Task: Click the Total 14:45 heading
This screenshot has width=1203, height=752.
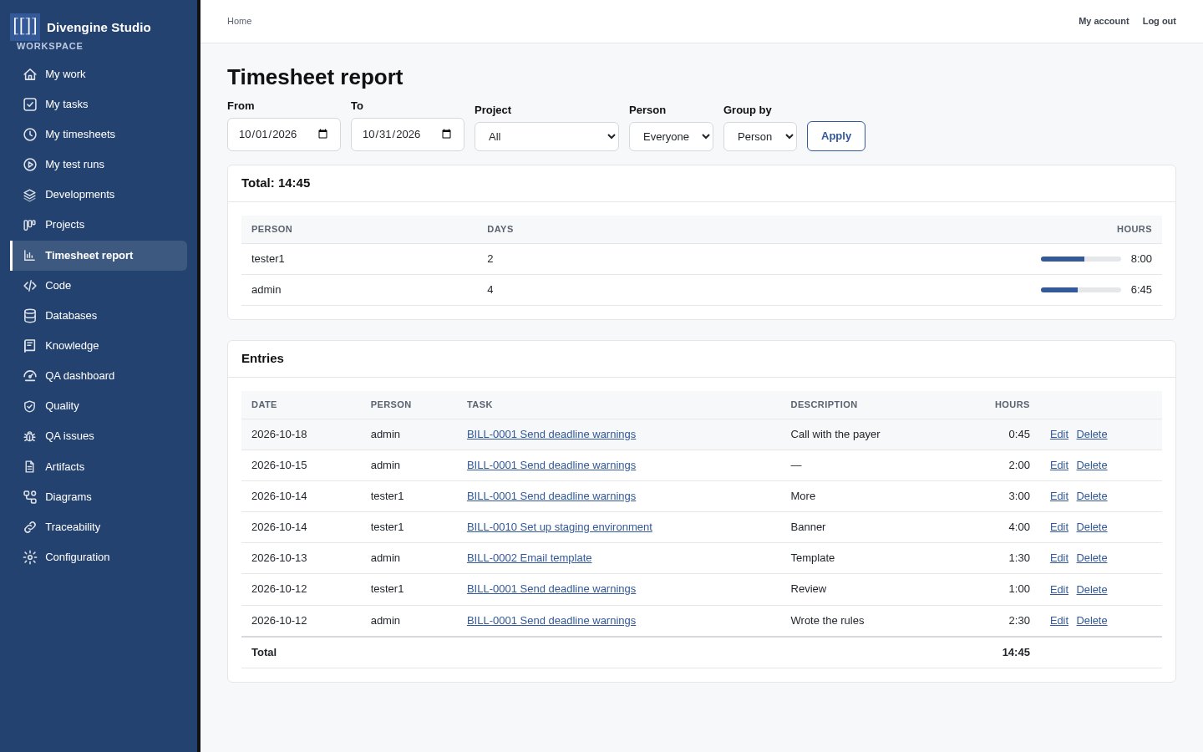Action: click(276, 183)
